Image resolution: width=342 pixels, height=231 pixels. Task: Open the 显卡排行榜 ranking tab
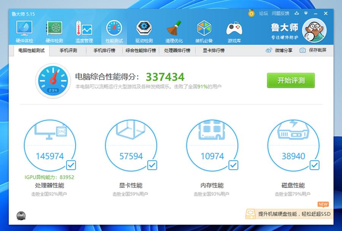212,50
